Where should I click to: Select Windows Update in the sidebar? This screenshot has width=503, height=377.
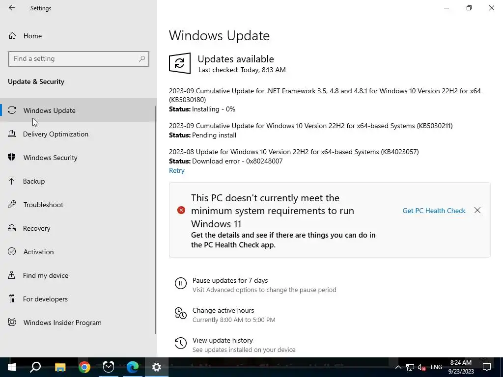[x=79, y=110]
